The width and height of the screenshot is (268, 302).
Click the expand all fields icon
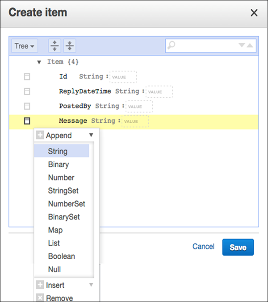click(x=54, y=46)
